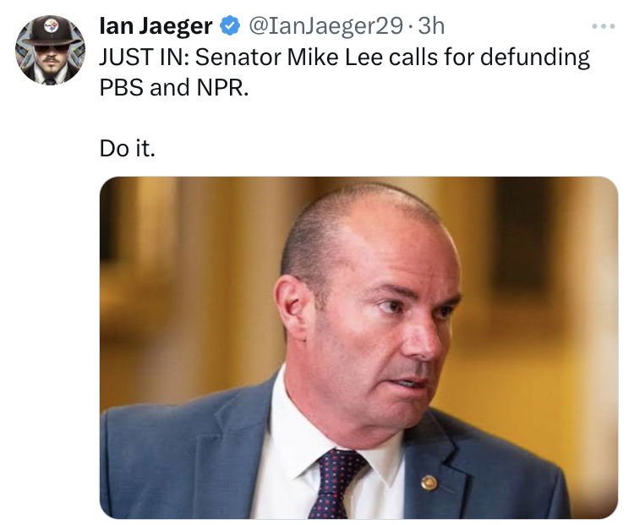The image size is (634, 525).
Task: Click the word "defunding" in tweet
Action: pos(535,57)
